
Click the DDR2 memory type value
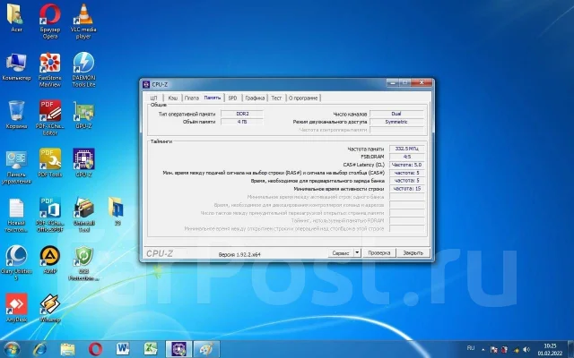pos(242,114)
